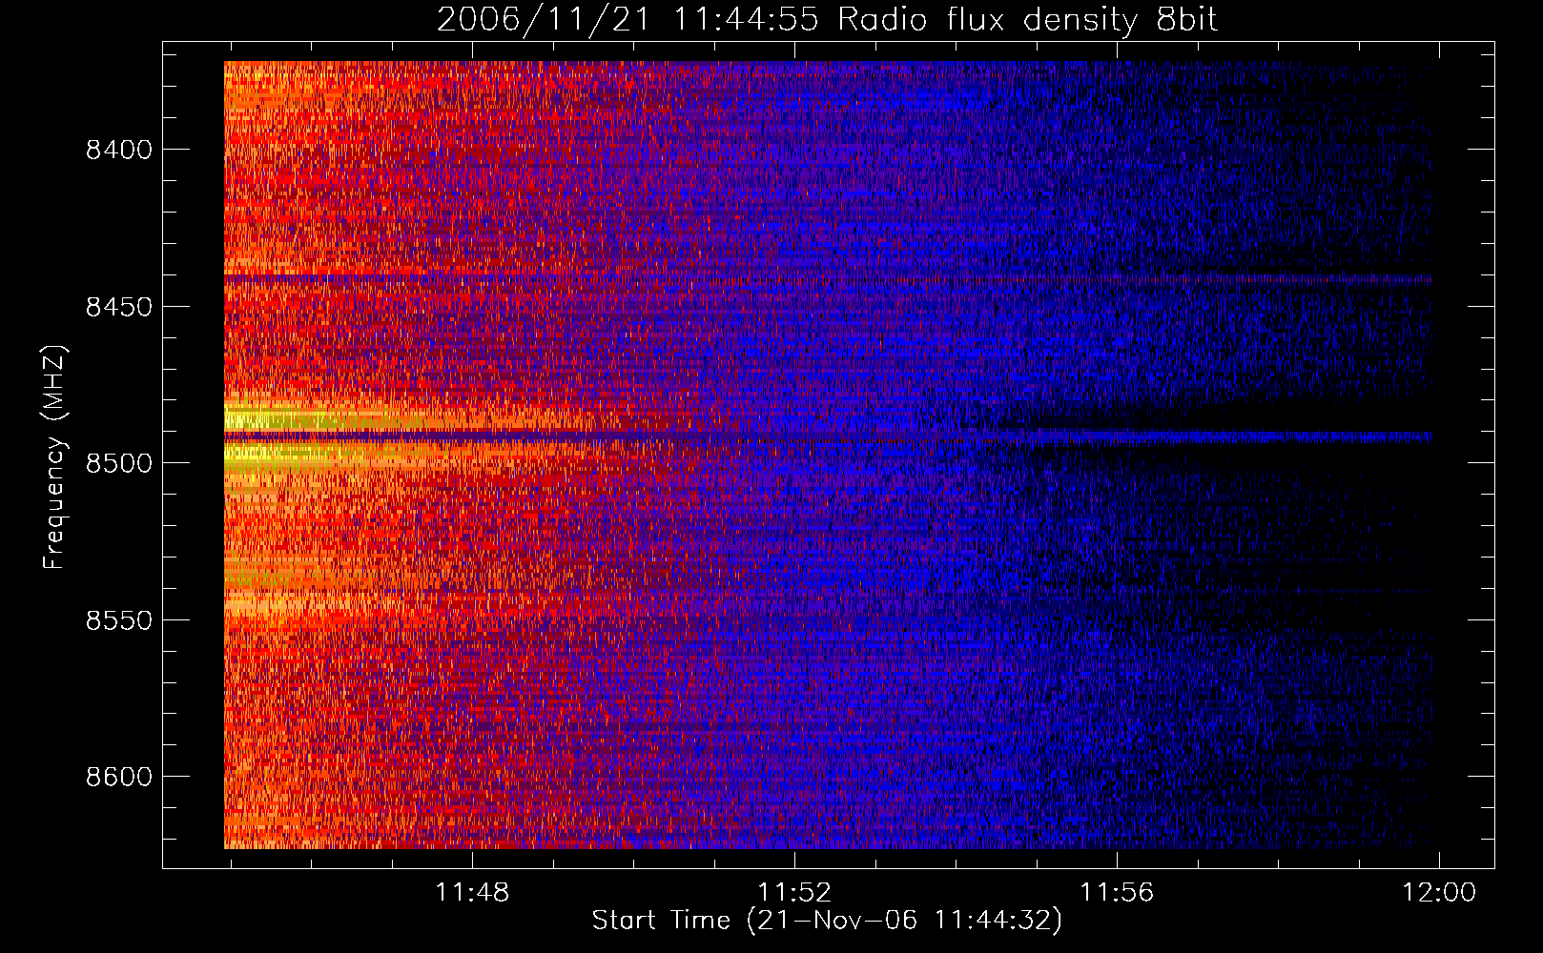Screen dimensions: 1543x953
Task: Click the 11:56 time axis label
Action: click(1117, 892)
